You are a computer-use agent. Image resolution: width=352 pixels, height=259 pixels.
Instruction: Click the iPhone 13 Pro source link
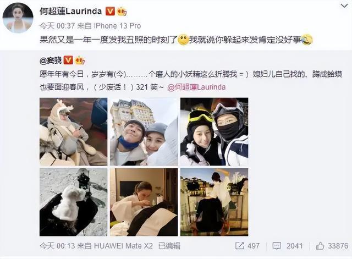pos(117,26)
